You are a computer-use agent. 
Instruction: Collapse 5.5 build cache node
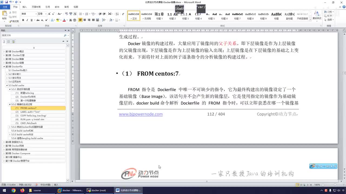coord(7,85)
